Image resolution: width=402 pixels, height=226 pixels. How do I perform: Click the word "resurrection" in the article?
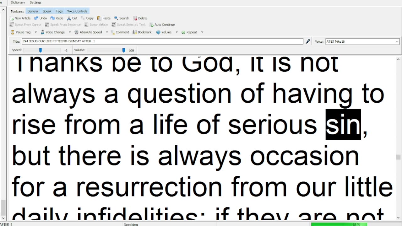[x=149, y=187]
